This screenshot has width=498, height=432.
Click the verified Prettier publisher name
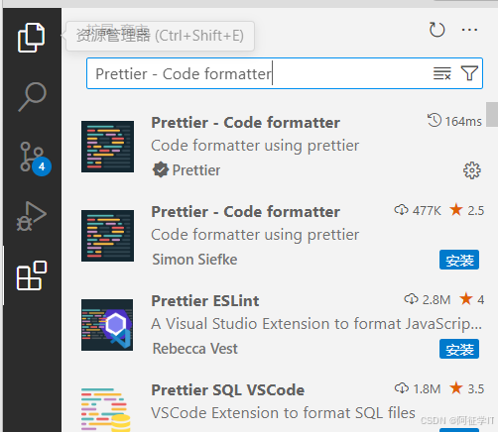tap(196, 170)
